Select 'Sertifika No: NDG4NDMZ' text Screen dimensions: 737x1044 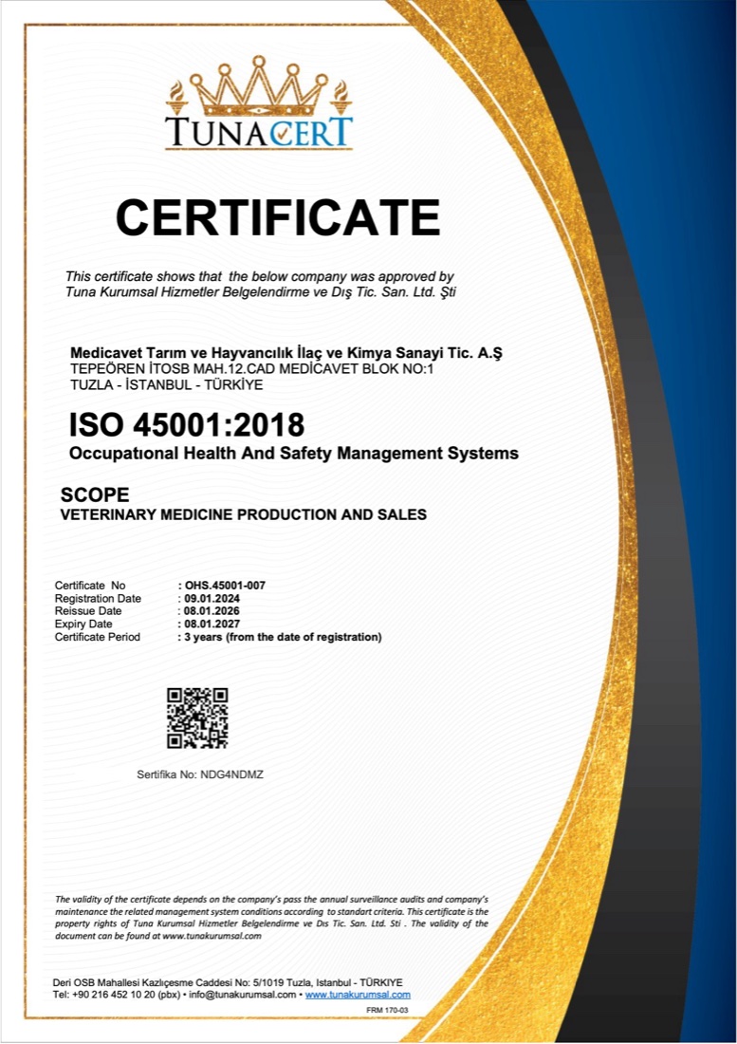click(x=200, y=774)
